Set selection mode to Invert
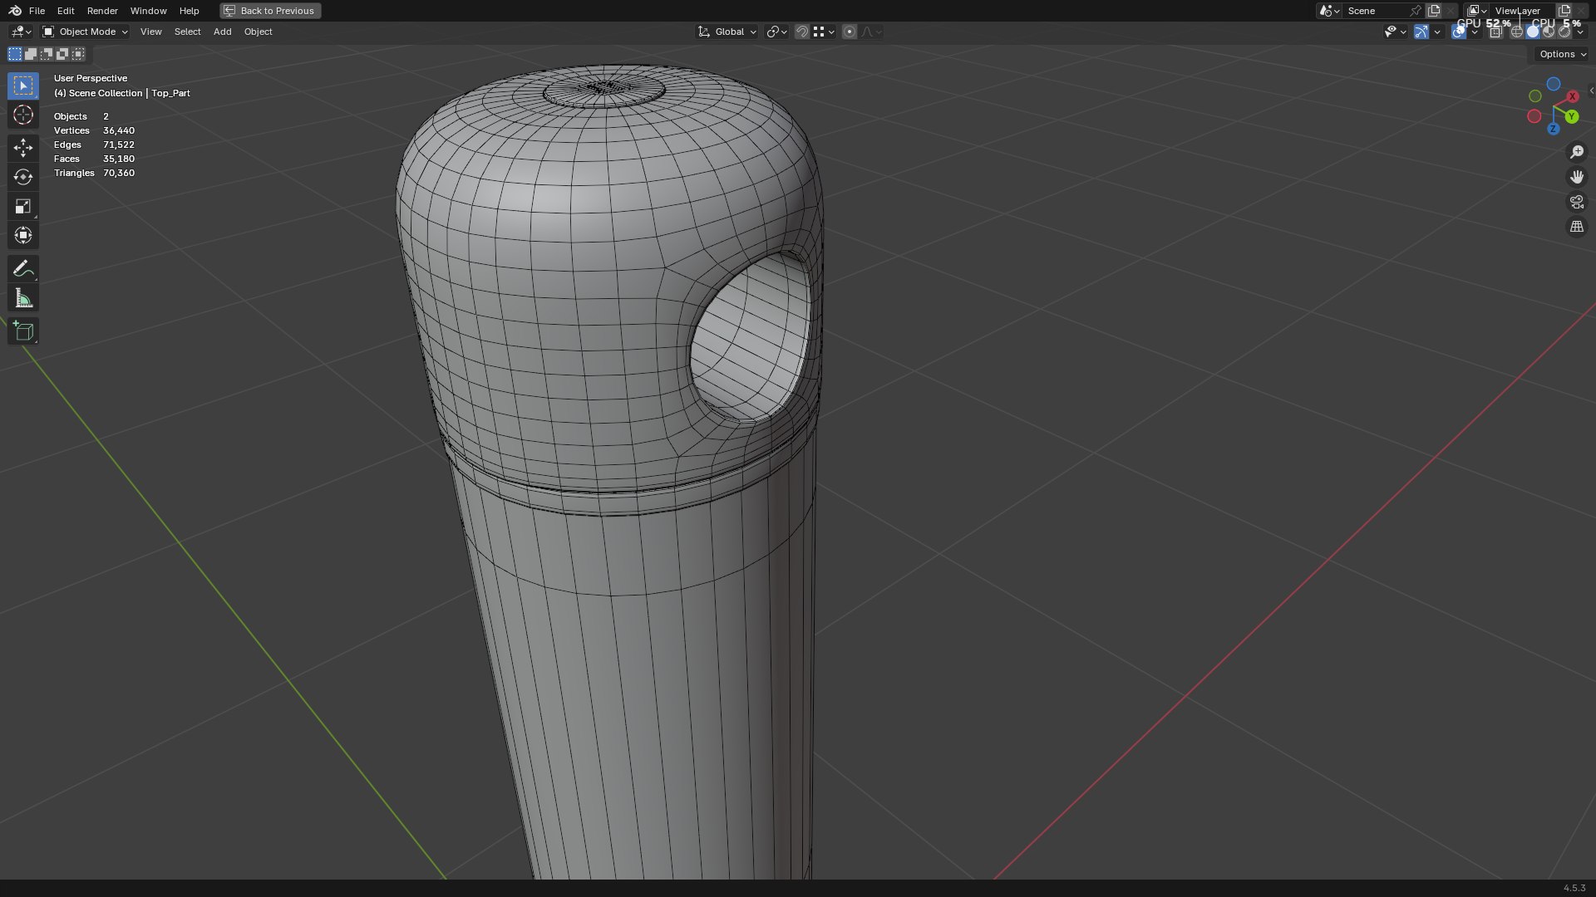Viewport: 1596px width, 897px height. click(62, 54)
